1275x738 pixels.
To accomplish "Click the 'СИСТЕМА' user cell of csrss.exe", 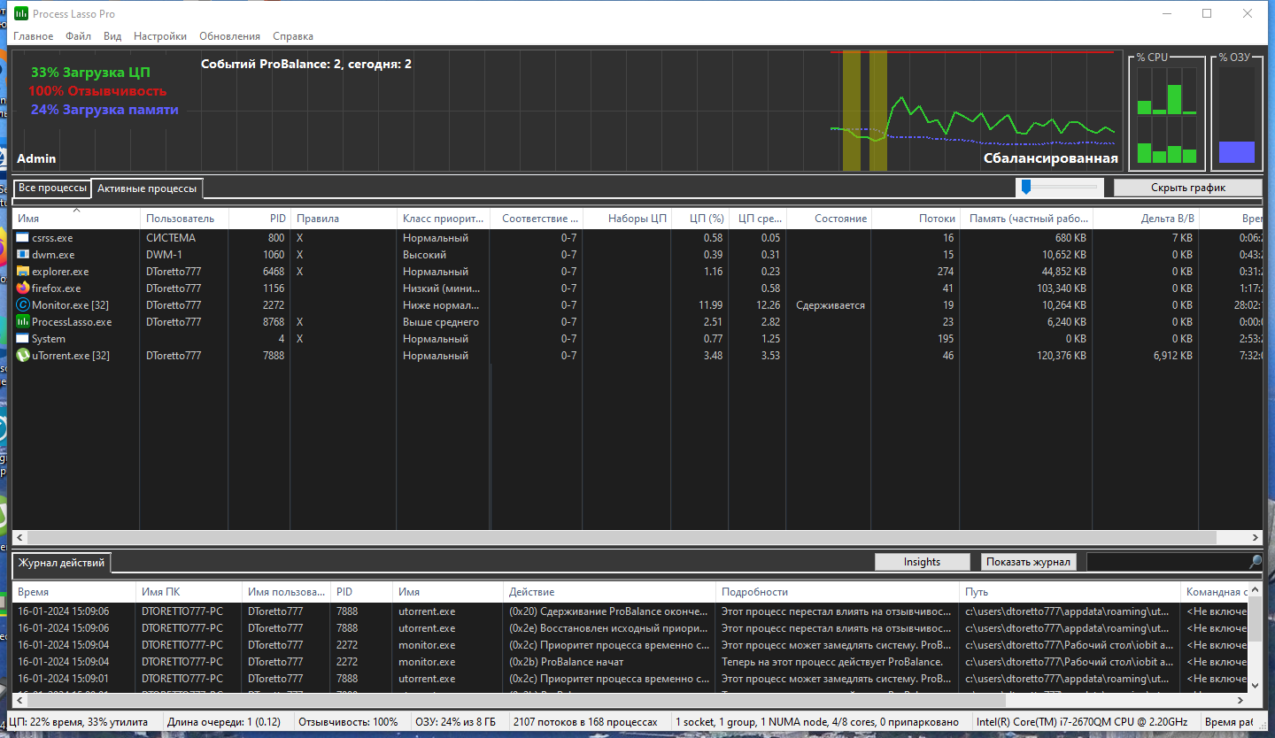I will tap(171, 238).
